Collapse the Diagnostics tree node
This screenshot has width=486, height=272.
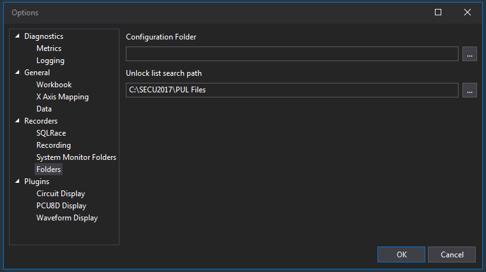[17, 36]
